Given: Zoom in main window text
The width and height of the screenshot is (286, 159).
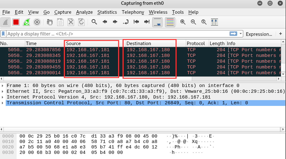Looking at the screenshot, I should (x=183, y=22).
